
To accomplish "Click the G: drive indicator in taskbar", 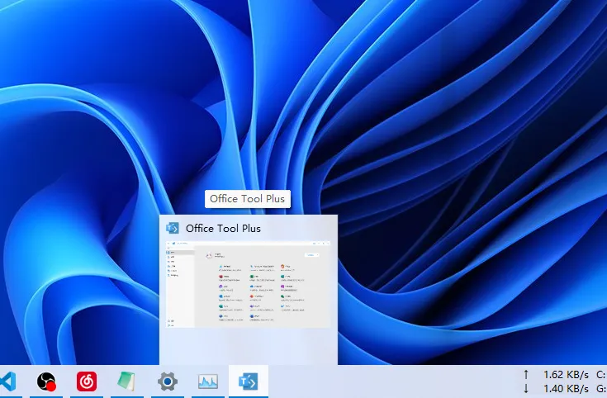I will coord(600,388).
